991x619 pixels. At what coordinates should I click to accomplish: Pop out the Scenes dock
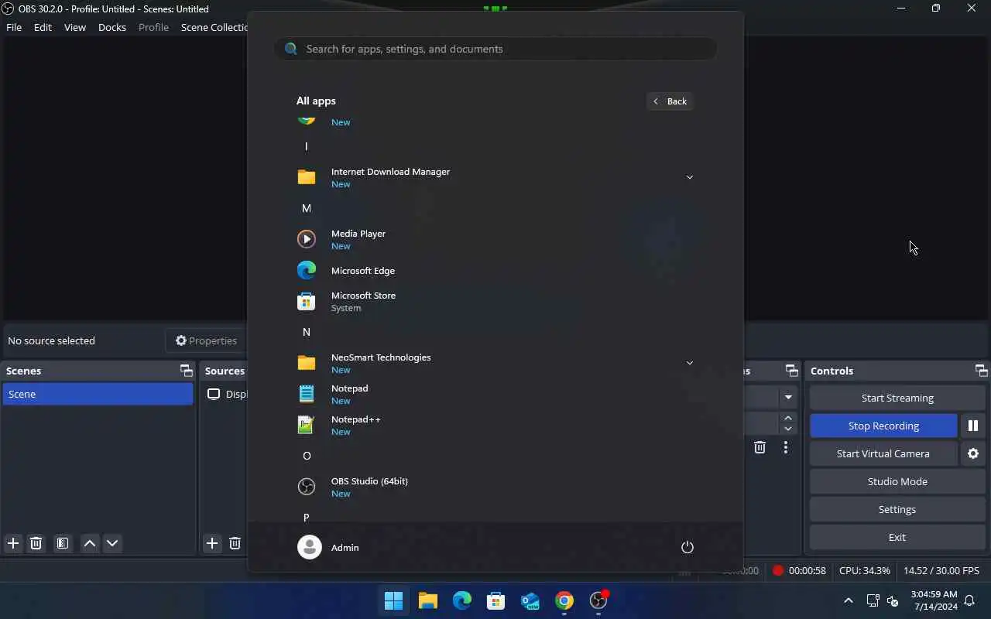pos(186,371)
